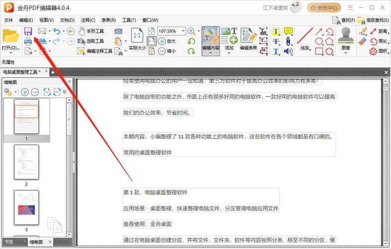391x249 pixels.
Task: Switch to the 书签 bookmarks tab
Action: coord(9,242)
